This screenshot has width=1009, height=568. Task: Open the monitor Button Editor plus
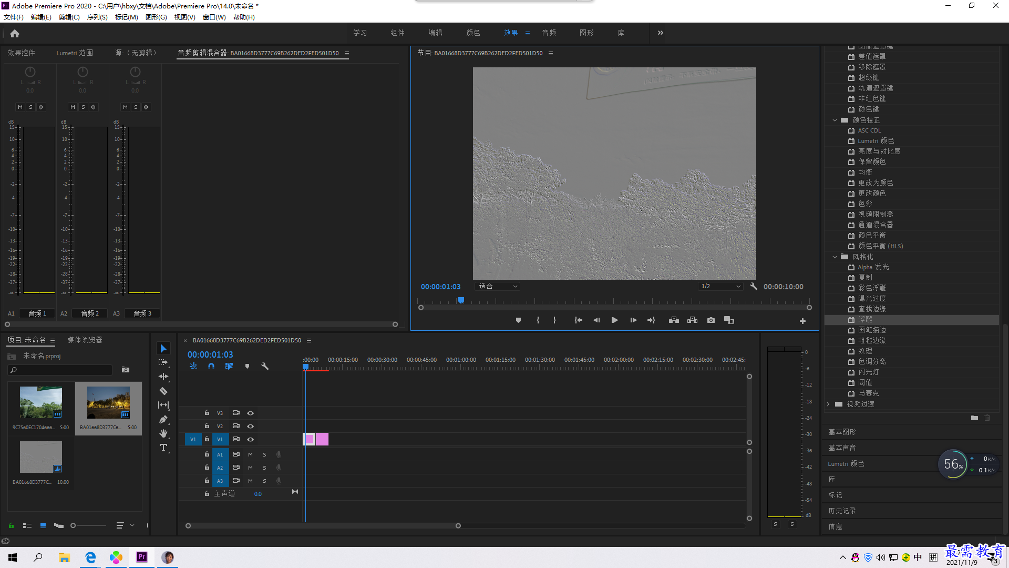(802, 321)
